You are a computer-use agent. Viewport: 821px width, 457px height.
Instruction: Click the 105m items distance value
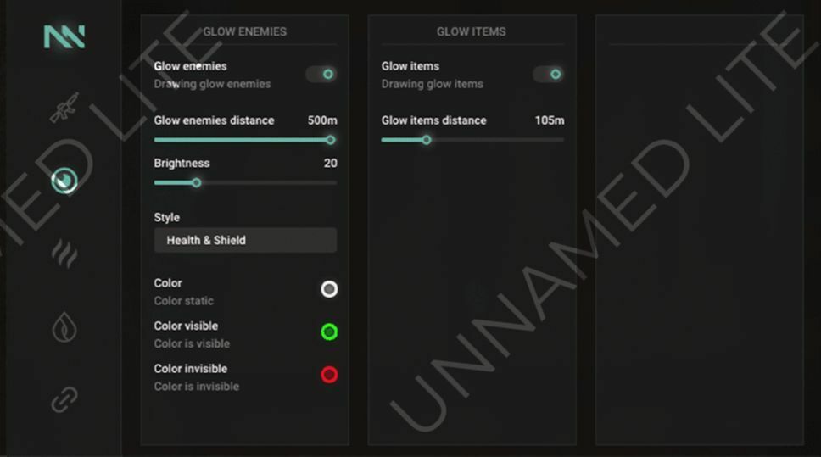pos(550,120)
